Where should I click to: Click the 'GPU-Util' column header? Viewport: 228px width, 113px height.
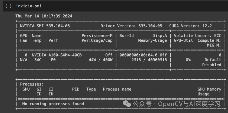[183, 41]
